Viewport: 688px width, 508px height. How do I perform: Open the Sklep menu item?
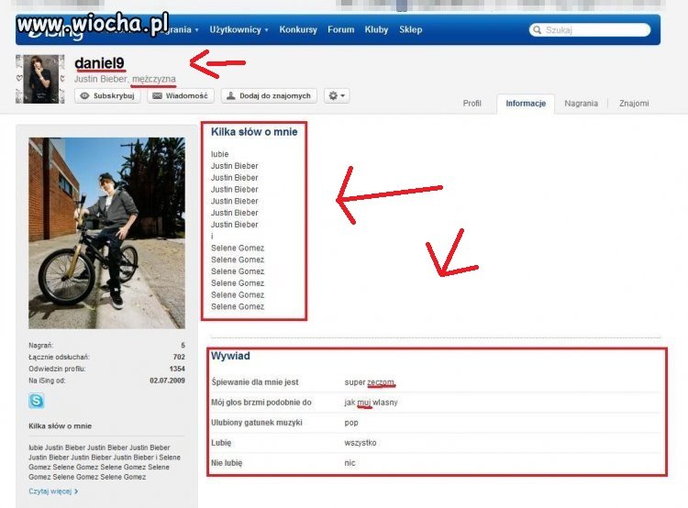(411, 30)
